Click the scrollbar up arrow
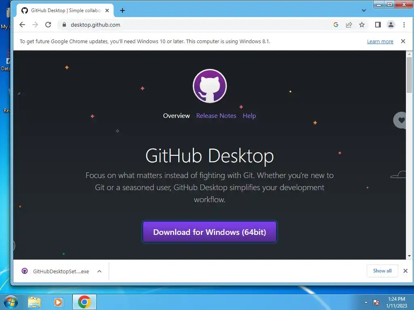The width and height of the screenshot is (414, 310). point(409,54)
